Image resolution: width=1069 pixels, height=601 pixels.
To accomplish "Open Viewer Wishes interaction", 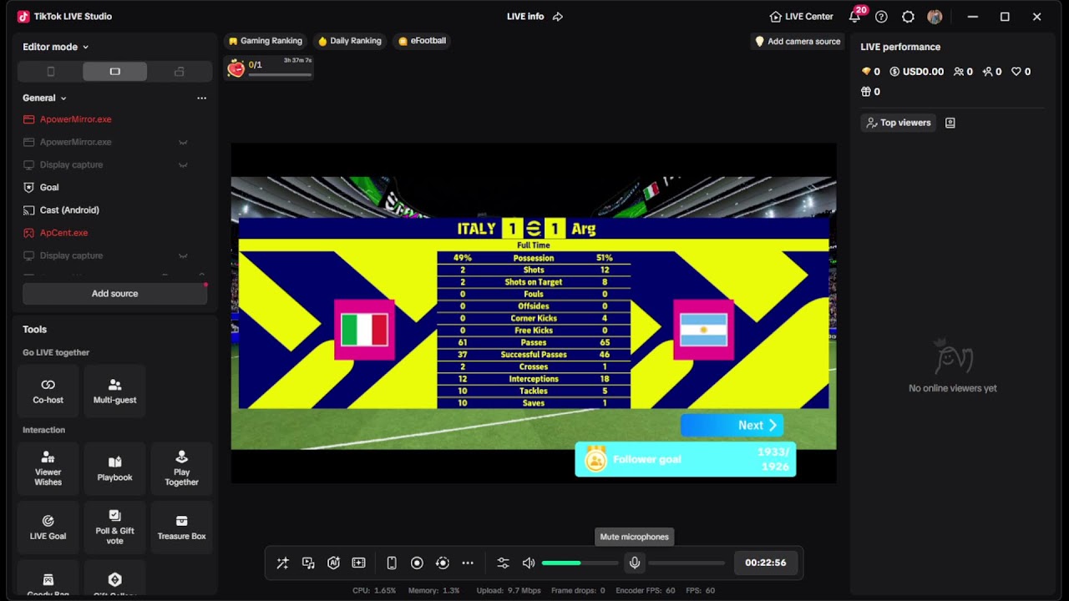I will (x=48, y=468).
